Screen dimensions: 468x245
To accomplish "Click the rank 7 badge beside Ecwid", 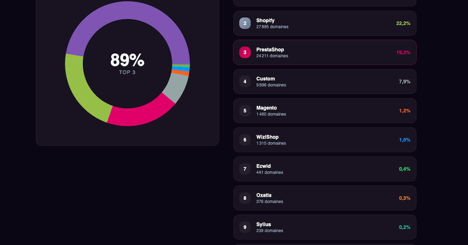I will click(x=245, y=169).
